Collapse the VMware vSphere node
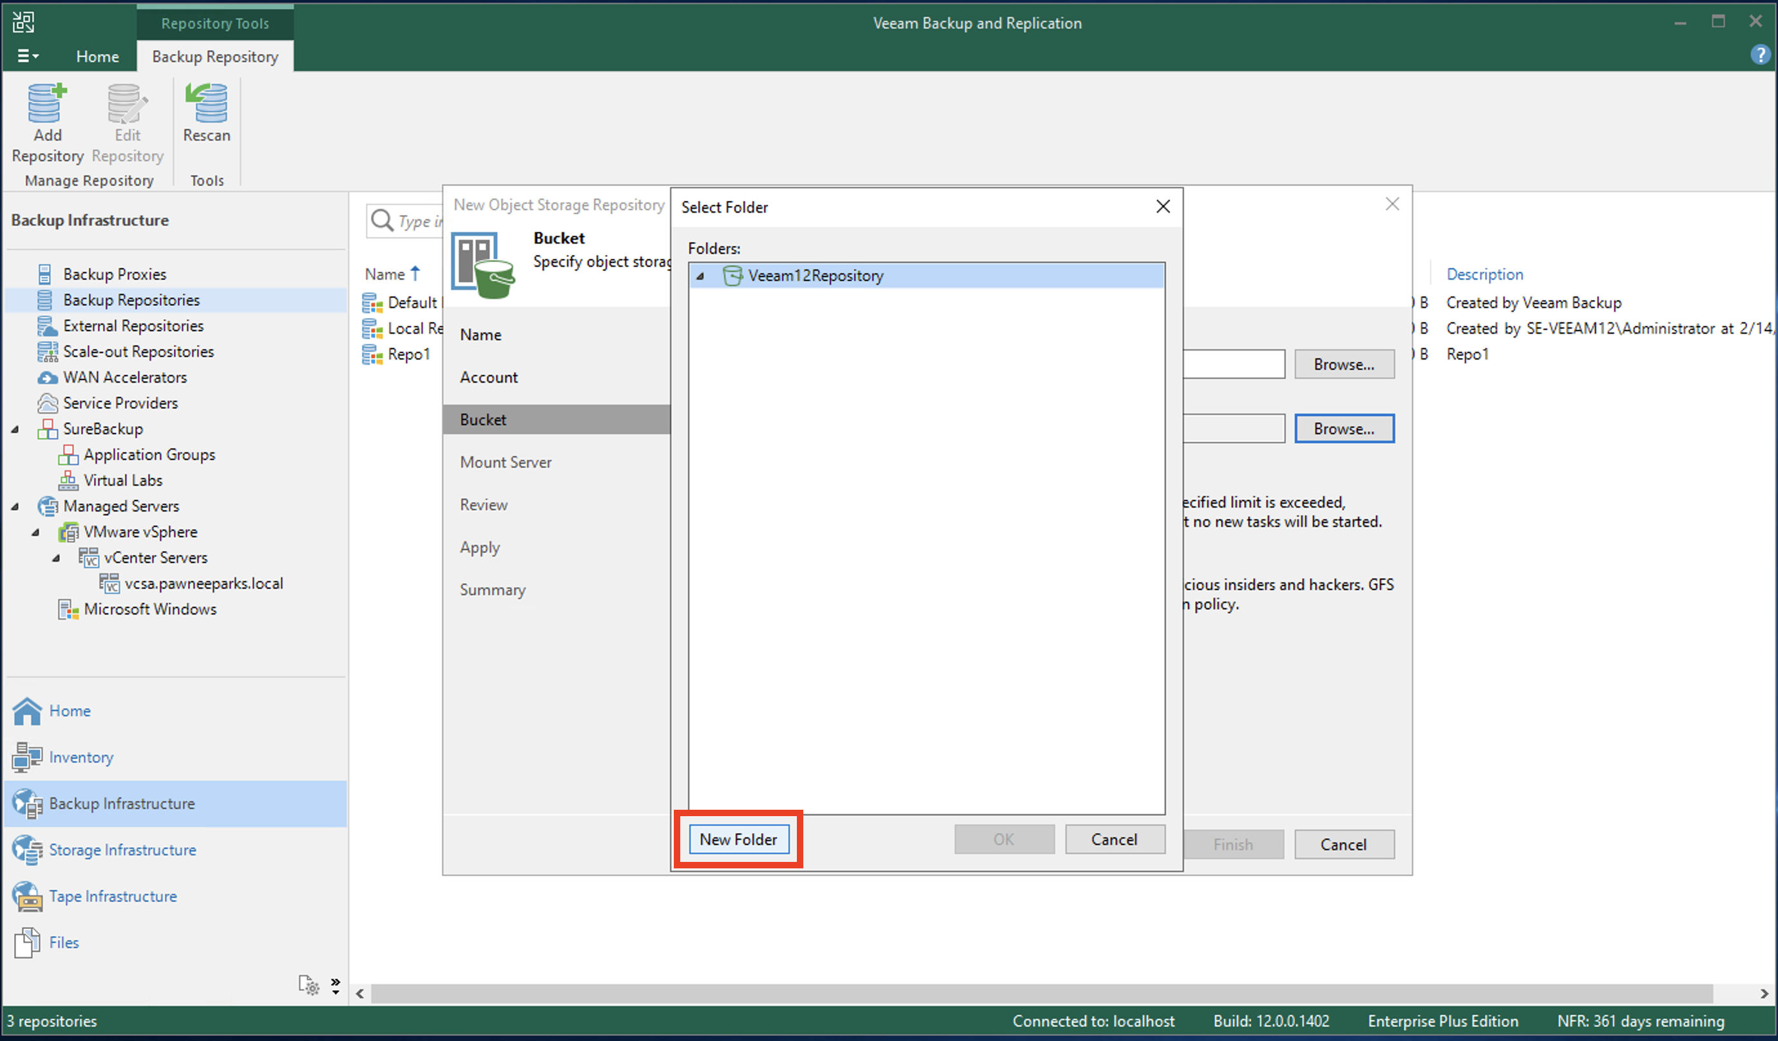Image resolution: width=1778 pixels, height=1041 pixels. click(x=36, y=532)
